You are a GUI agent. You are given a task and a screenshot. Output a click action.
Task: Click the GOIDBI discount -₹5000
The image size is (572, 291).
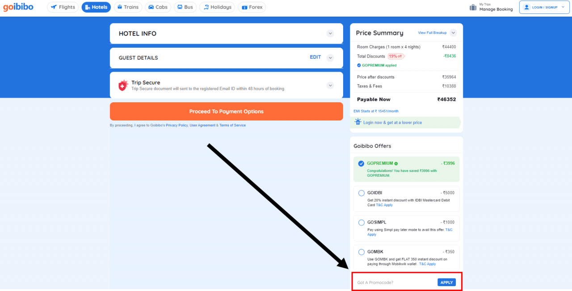[447, 193]
